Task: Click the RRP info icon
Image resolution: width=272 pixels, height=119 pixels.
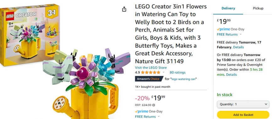Action: point(153,105)
